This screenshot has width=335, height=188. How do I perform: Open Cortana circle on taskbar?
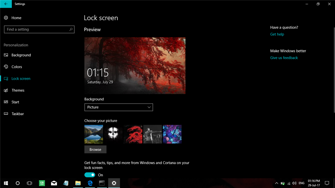pos(18,183)
